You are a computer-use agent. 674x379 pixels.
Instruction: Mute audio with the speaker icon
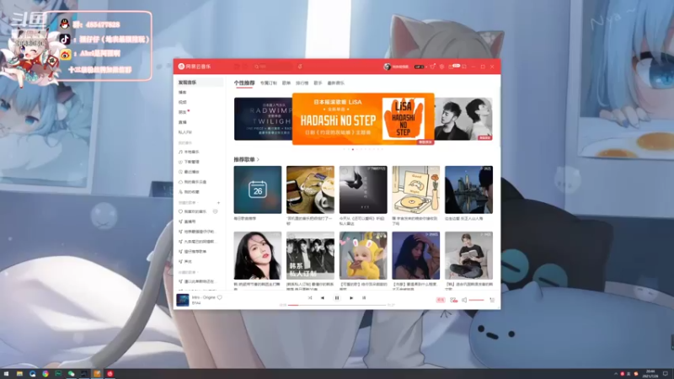464,300
